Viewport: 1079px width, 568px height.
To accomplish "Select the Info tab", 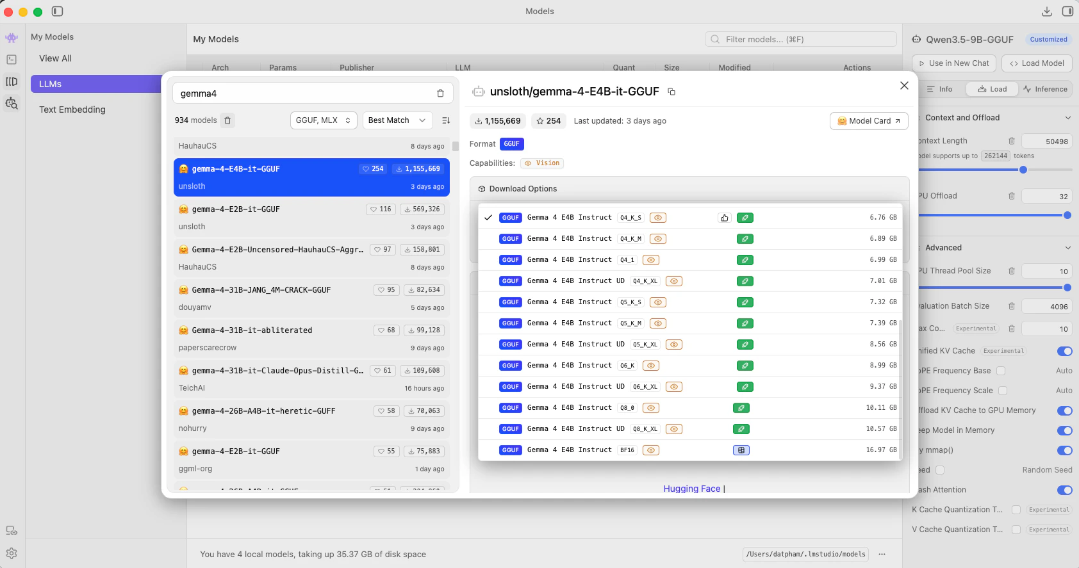I will click(x=940, y=89).
